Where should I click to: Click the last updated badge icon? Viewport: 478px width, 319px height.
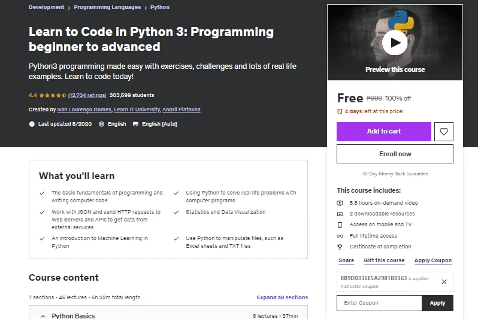tap(32, 124)
